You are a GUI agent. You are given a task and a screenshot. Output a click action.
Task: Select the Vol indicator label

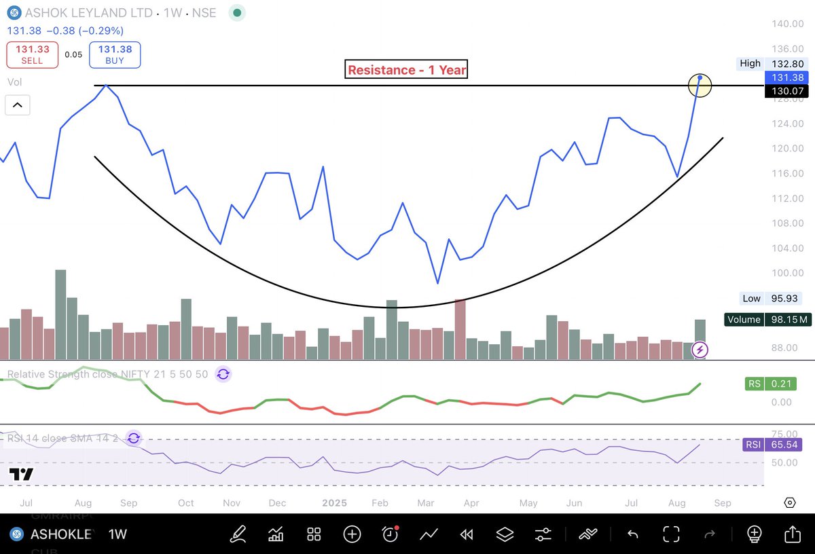pyautogui.click(x=14, y=82)
